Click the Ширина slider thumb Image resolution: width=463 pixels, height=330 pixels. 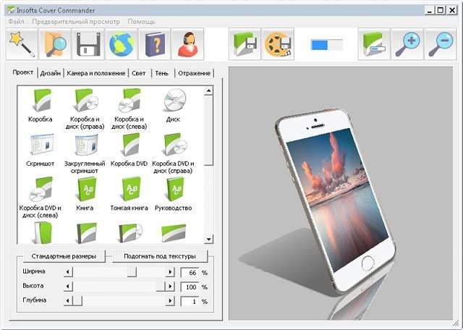[x=132, y=272]
